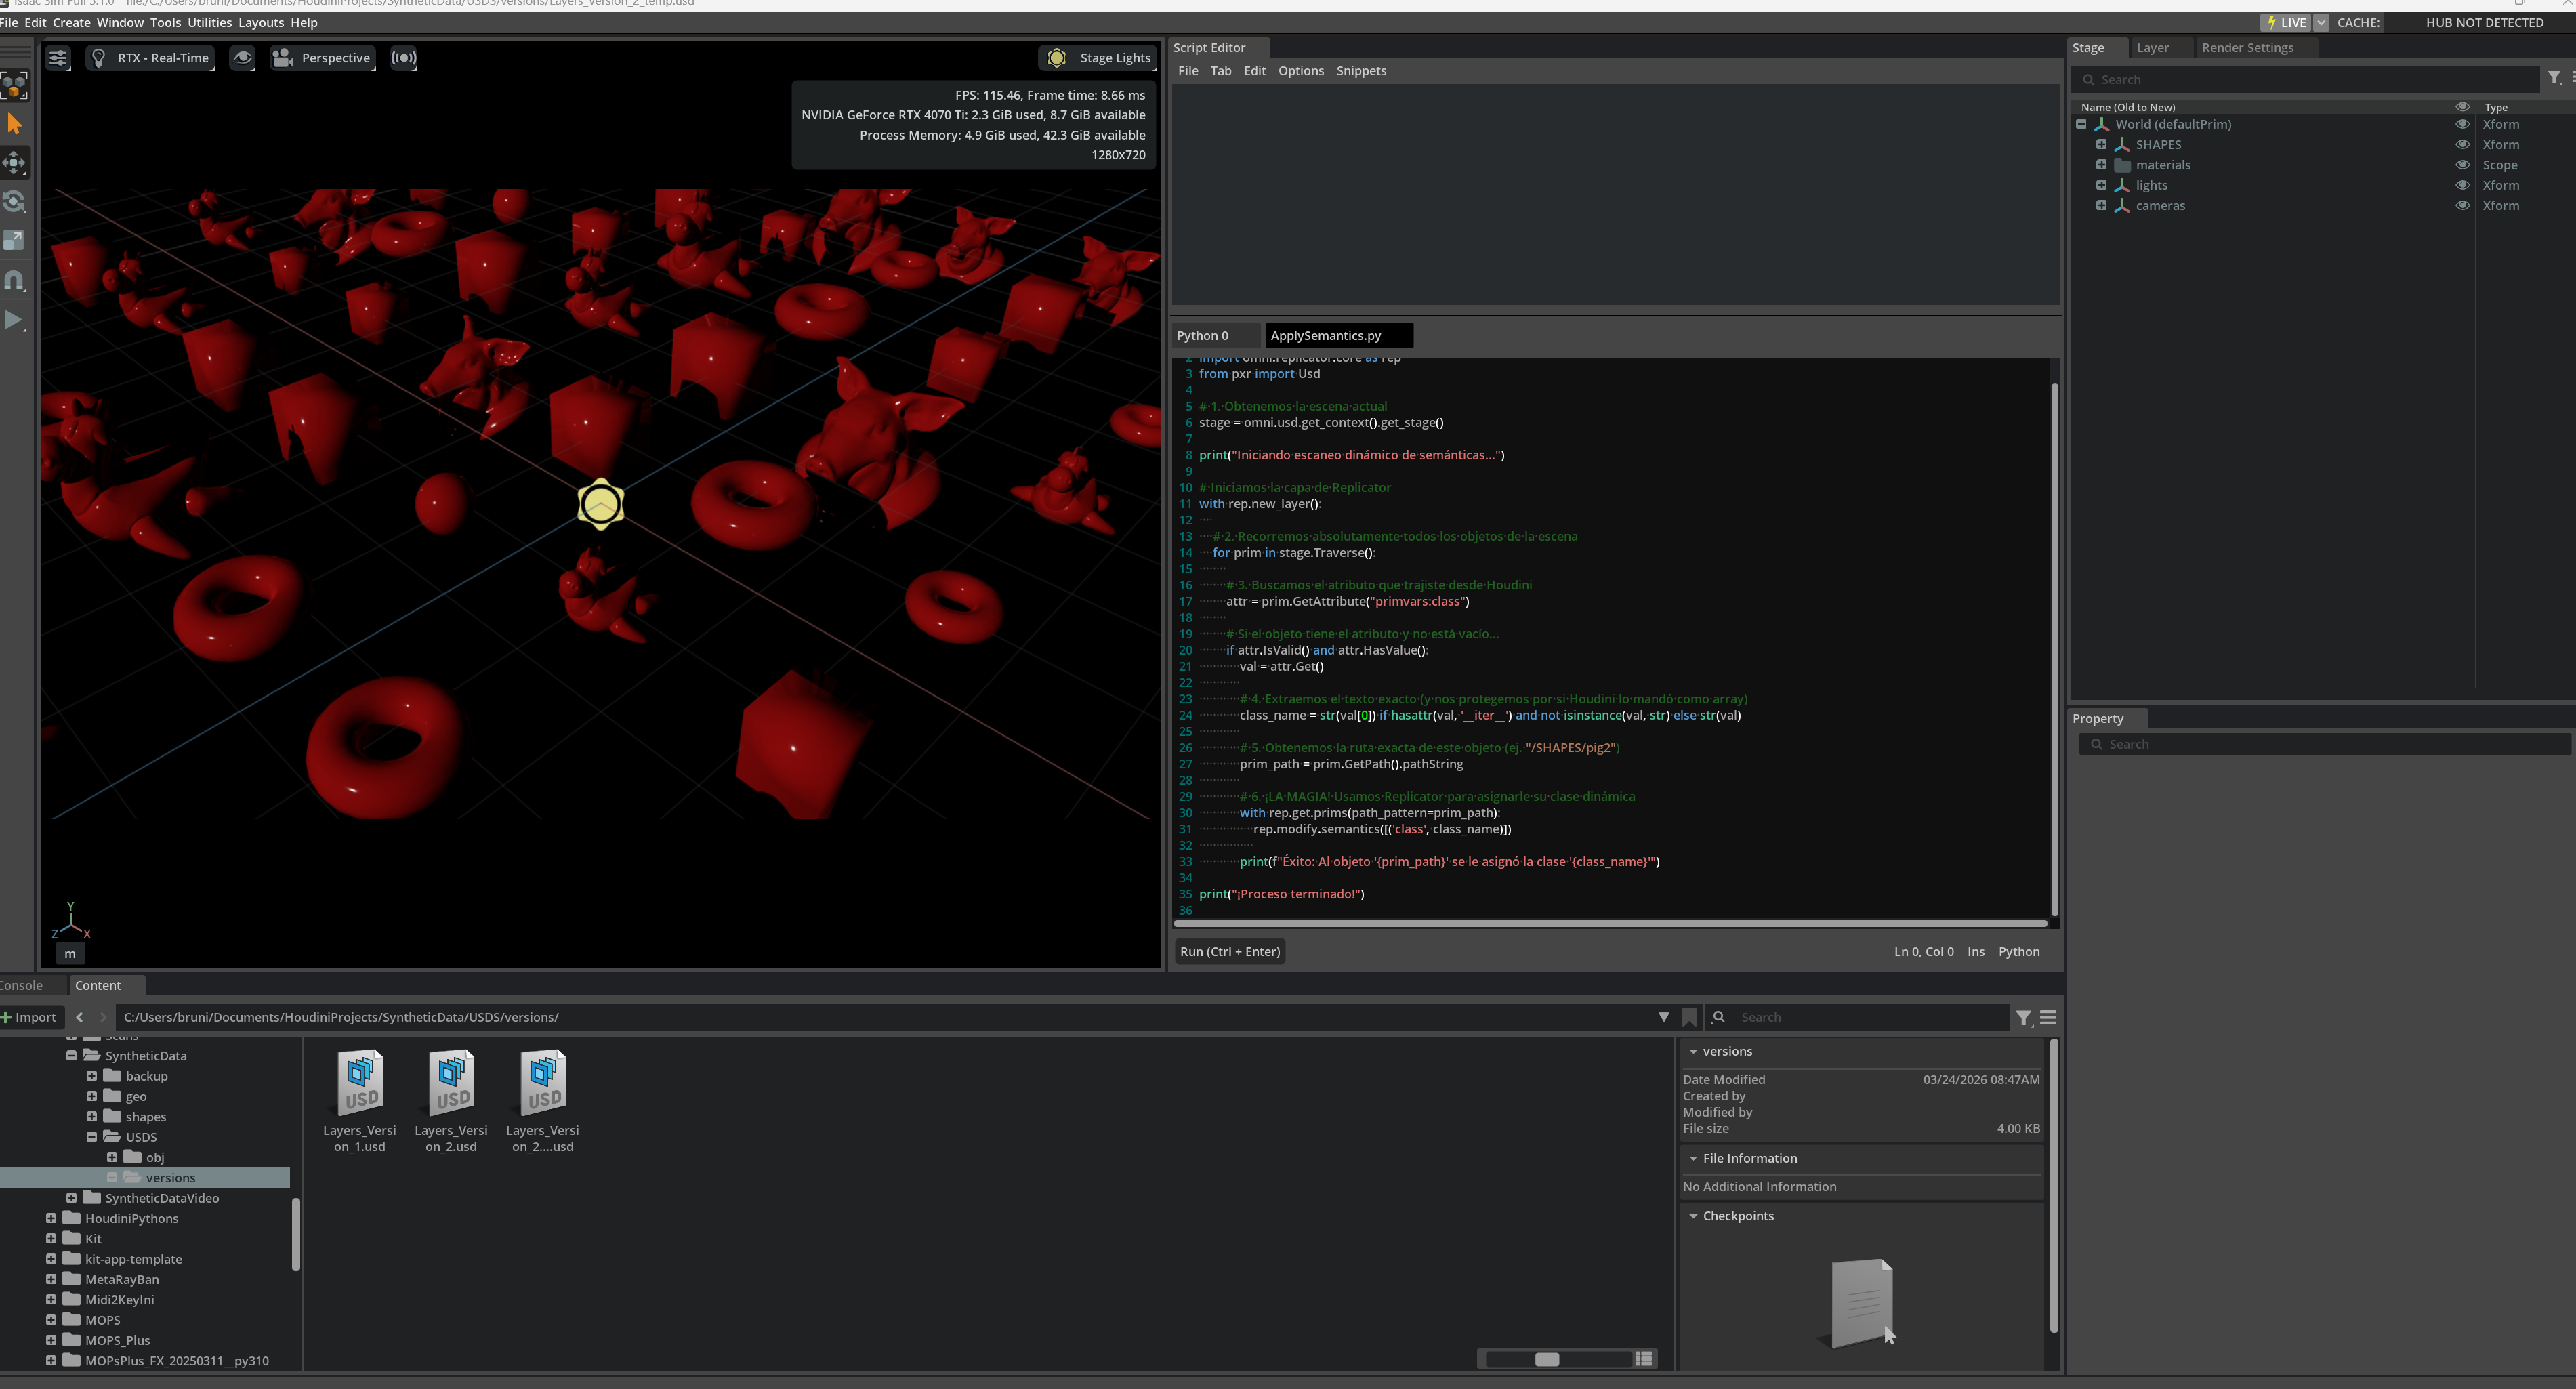Viewport: 2576px width, 1389px height.
Task: Click the viewport streaming broadcast icon
Action: pyautogui.click(x=403, y=58)
